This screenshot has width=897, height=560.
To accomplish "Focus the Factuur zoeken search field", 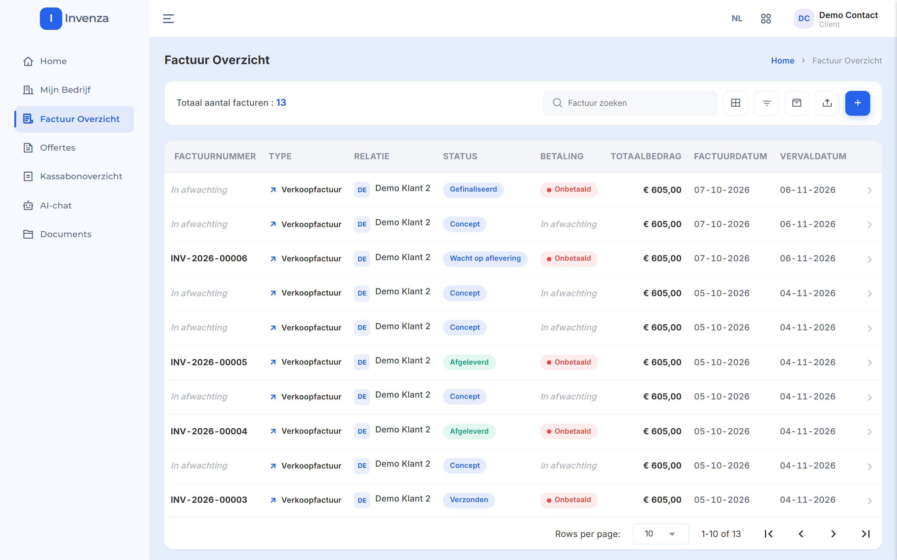I will tap(630, 103).
